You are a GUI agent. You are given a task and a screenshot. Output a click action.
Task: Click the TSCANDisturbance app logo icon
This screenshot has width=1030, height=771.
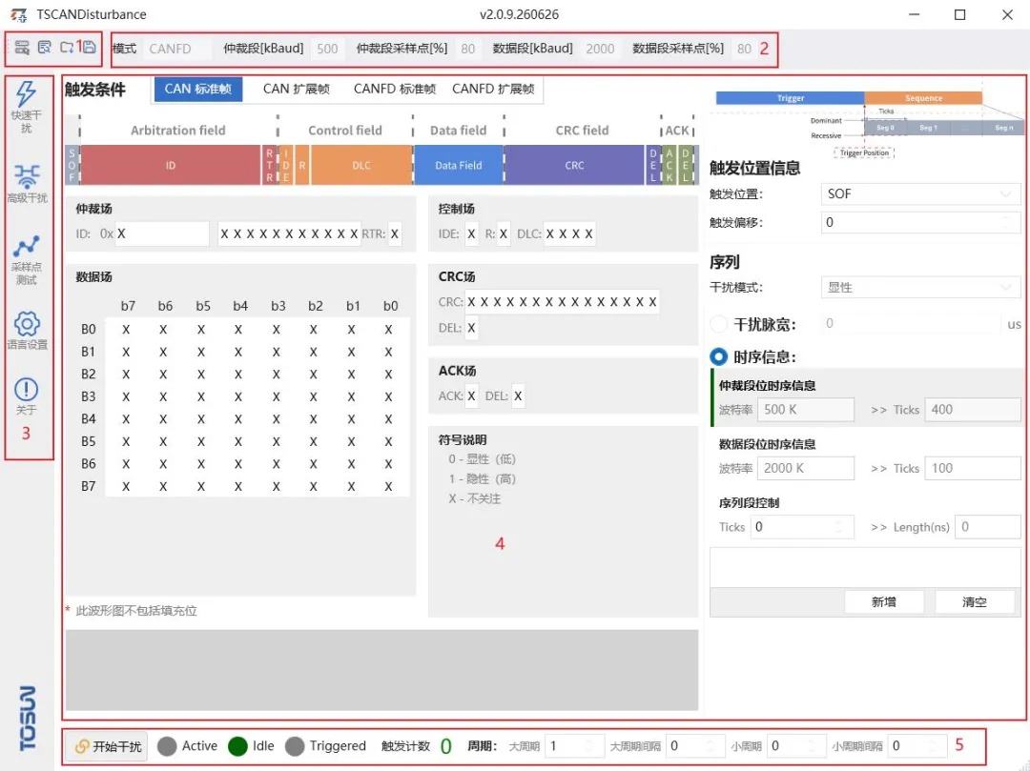click(x=19, y=14)
